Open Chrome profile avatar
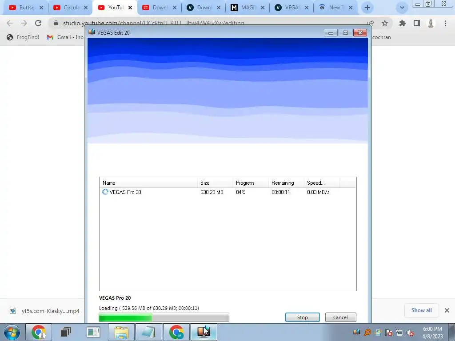 coord(431,23)
